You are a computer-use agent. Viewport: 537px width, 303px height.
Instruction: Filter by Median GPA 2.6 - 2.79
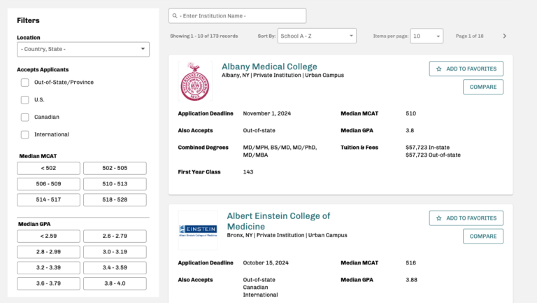115,236
